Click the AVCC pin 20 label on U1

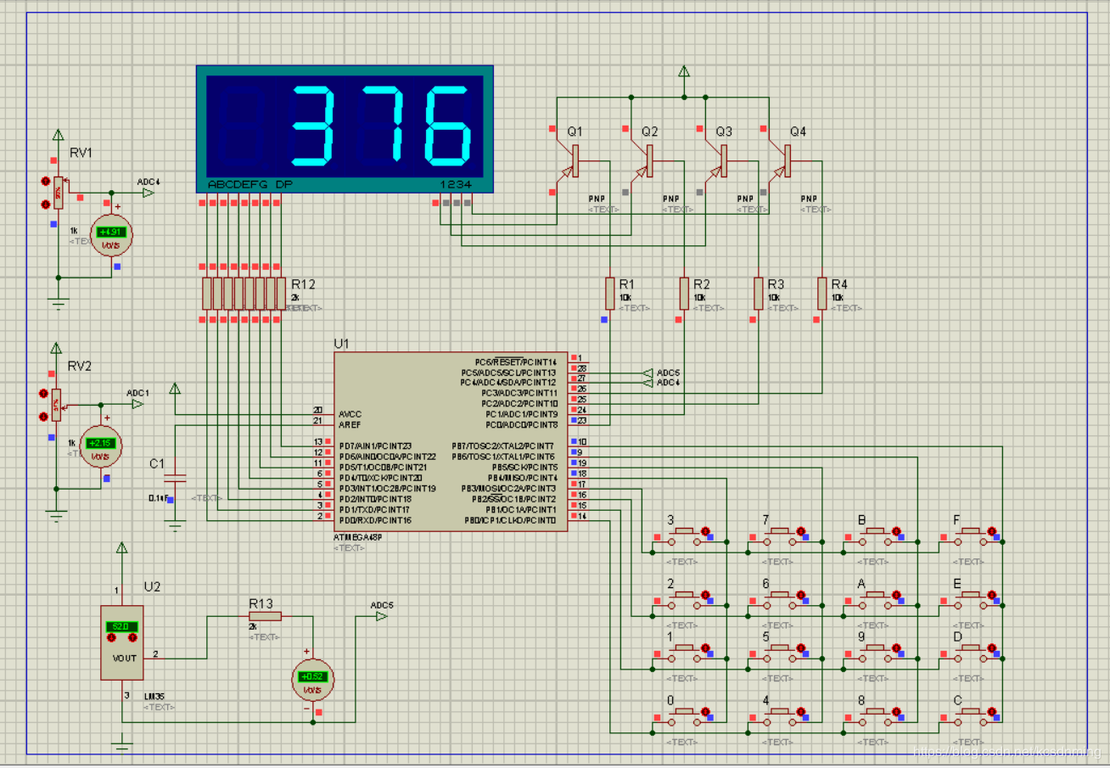coord(350,413)
